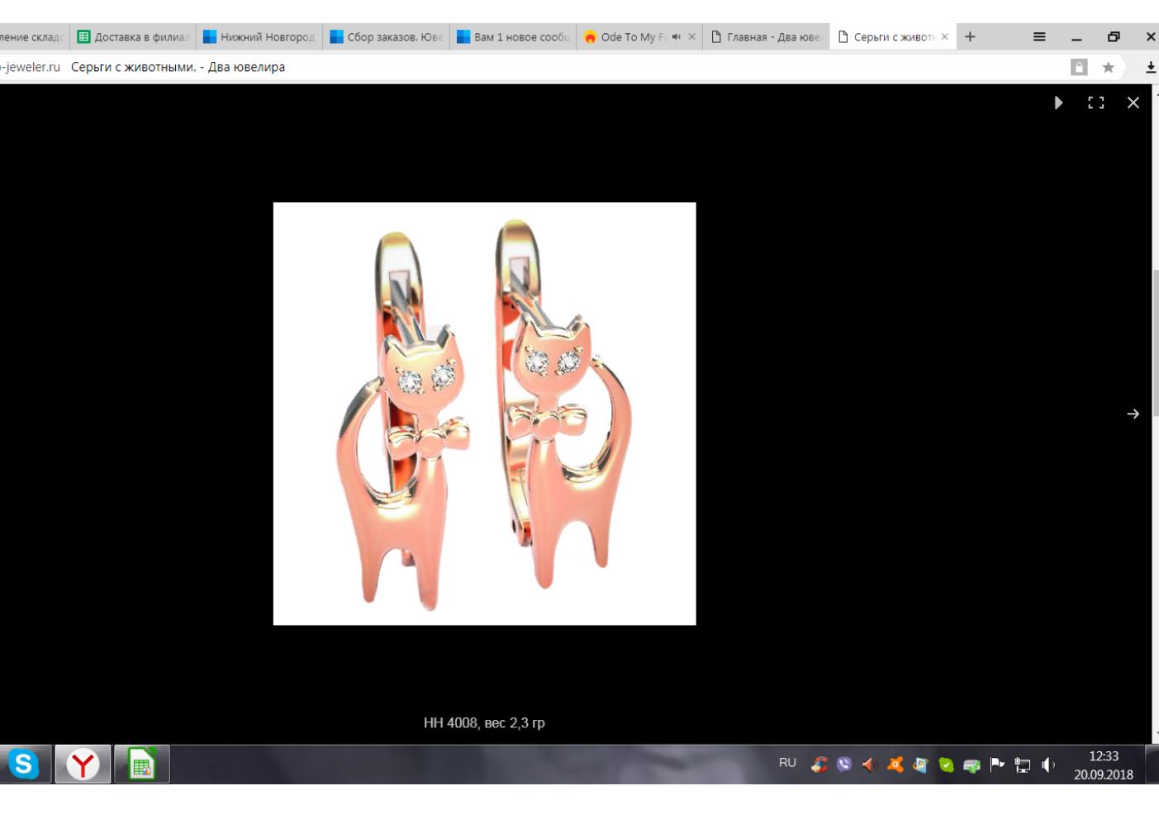The height and width of the screenshot is (819, 1159).
Task: Click the page protection lock icon
Action: tap(1079, 68)
